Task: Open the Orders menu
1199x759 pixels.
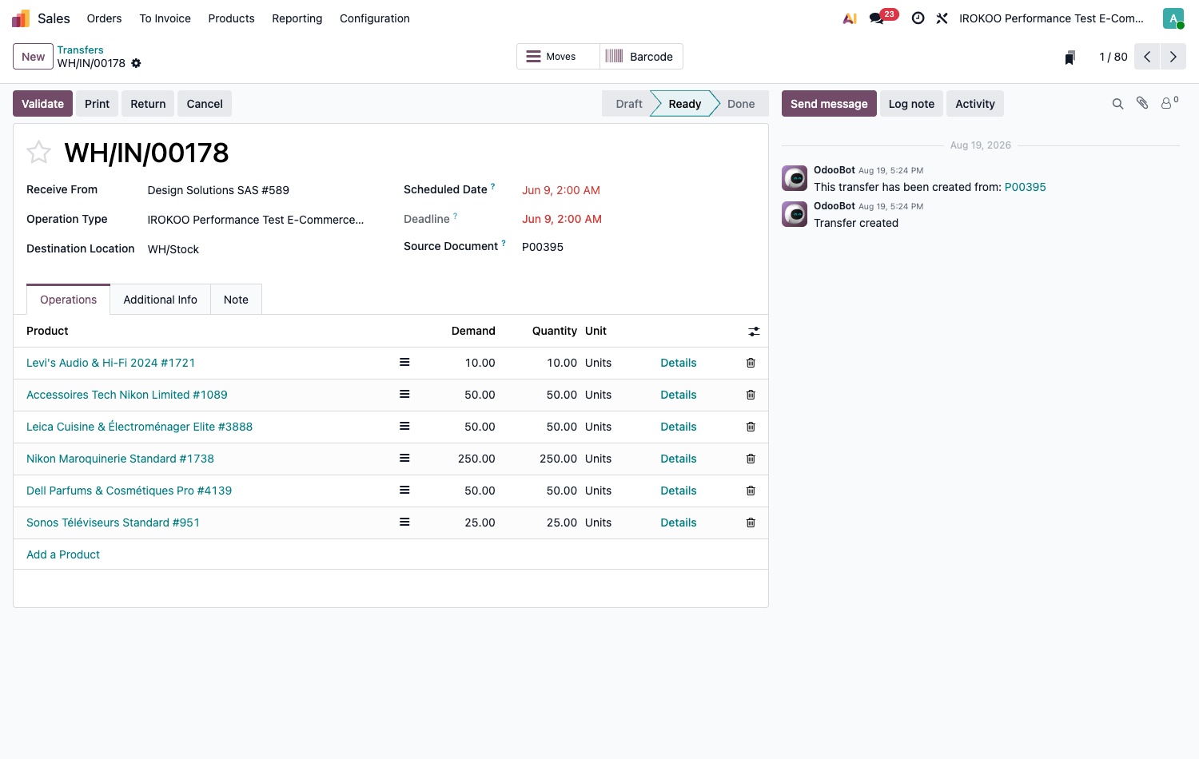Action: tap(104, 18)
